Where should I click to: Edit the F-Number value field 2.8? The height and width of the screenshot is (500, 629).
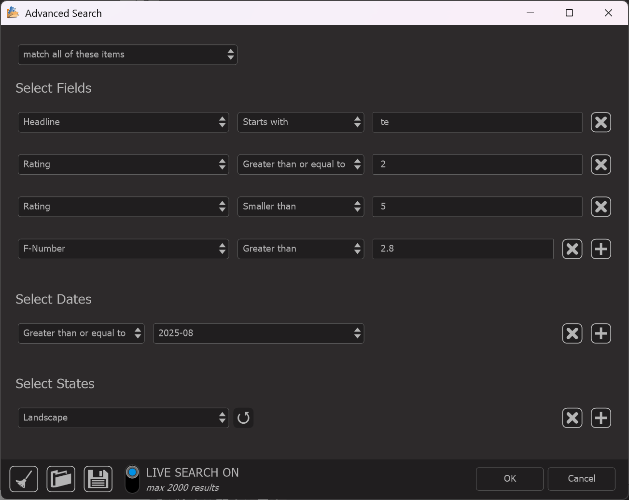click(x=463, y=249)
